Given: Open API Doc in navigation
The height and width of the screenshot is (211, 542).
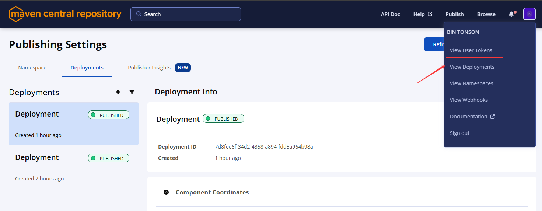Looking at the screenshot, I should (x=391, y=14).
